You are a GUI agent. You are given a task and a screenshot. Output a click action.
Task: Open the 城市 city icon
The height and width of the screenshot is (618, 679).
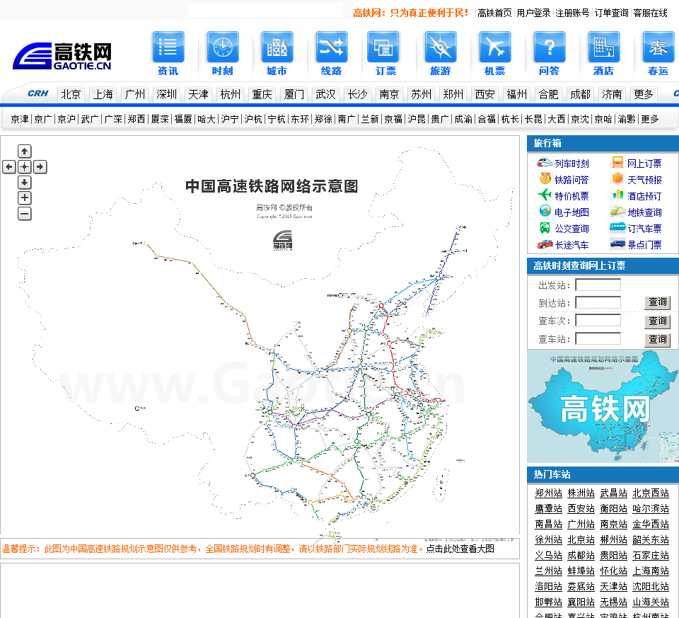click(x=277, y=47)
